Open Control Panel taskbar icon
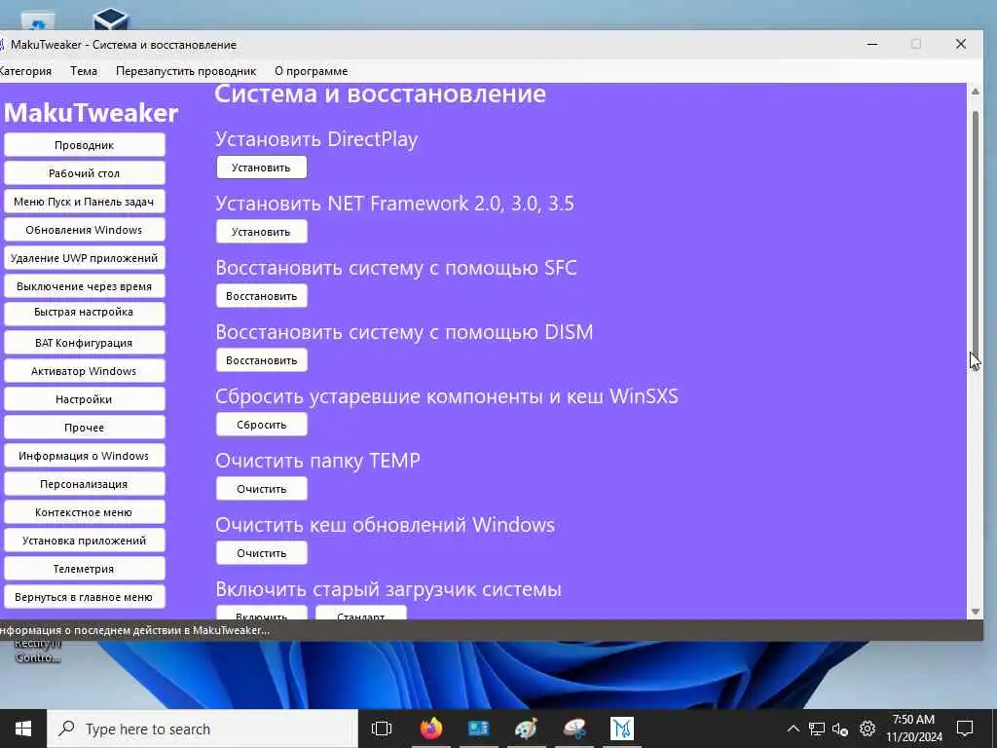The width and height of the screenshot is (997, 748). 479,729
